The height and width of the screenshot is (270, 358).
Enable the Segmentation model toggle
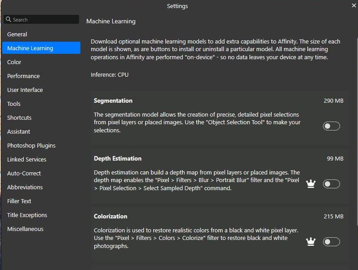(331, 126)
